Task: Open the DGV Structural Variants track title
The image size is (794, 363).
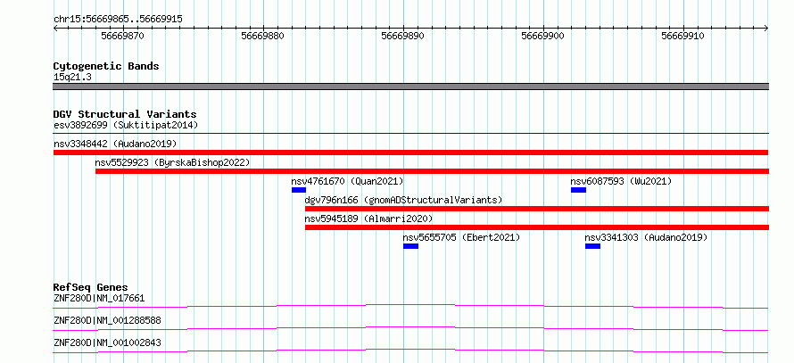Action: (125, 114)
